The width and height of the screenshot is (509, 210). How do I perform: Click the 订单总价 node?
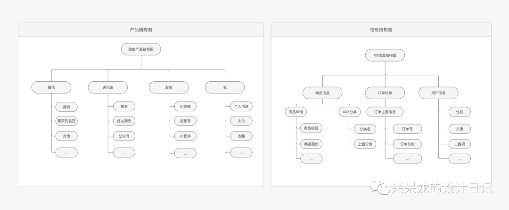pyautogui.click(x=407, y=144)
